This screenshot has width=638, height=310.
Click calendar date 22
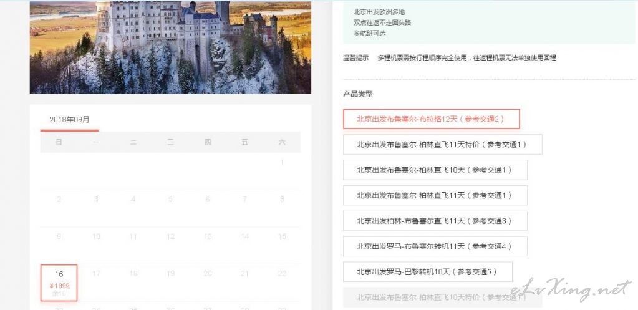tap(282, 274)
